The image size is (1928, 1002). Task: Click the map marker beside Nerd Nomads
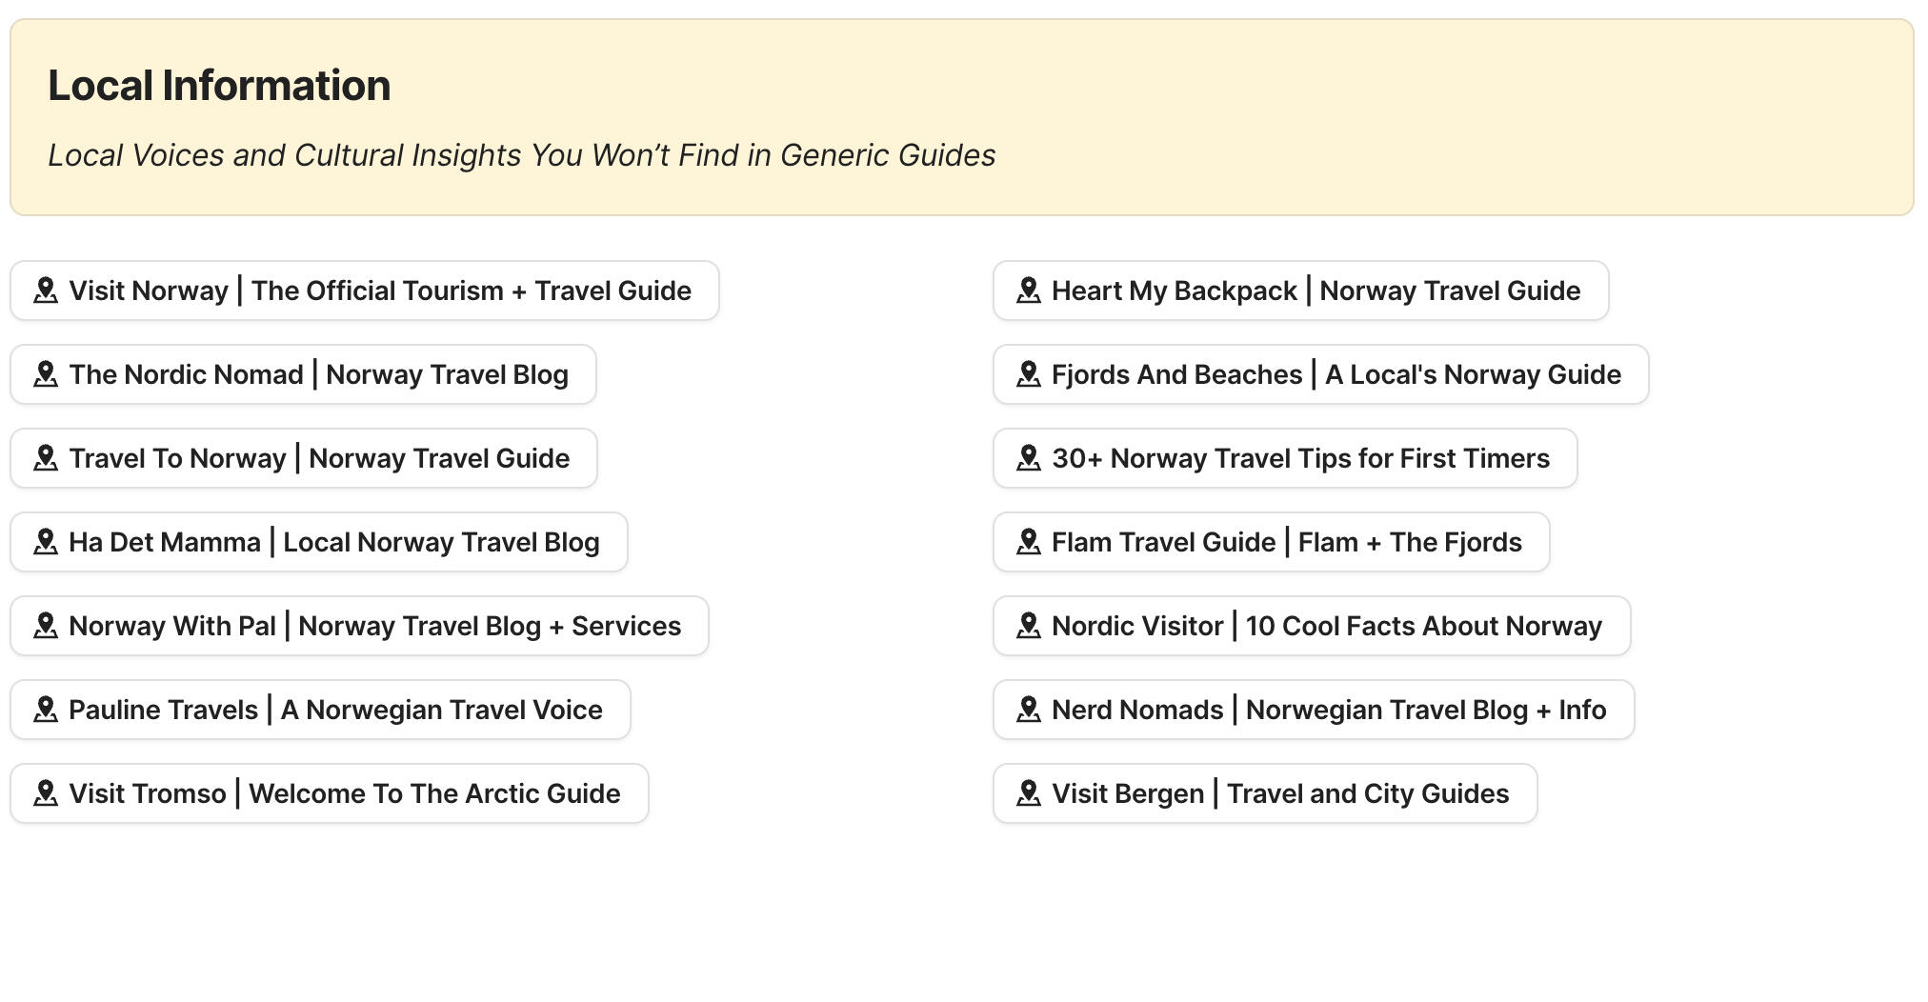pos(1029,710)
